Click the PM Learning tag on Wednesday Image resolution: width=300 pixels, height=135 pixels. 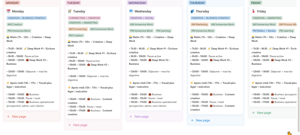coord(163,31)
